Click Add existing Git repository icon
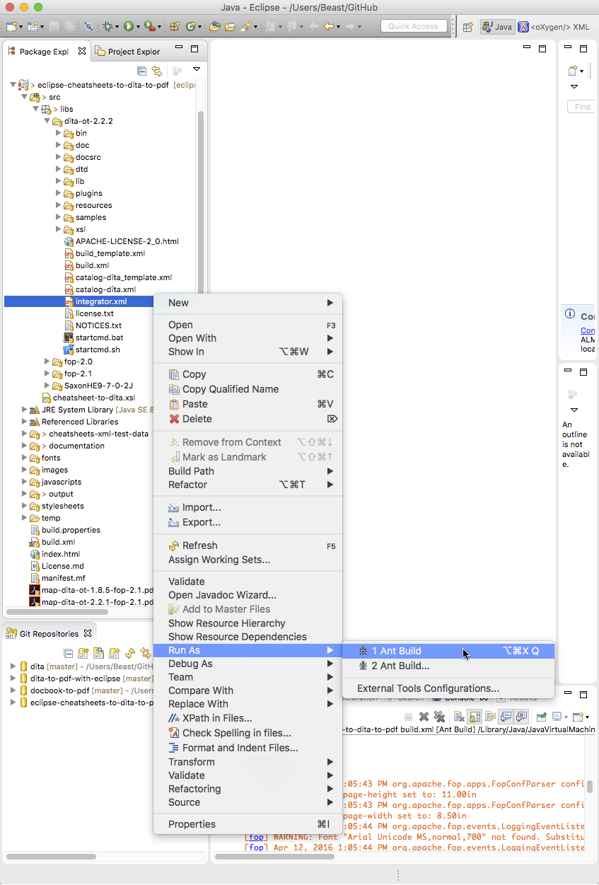Screen dimensions: 599x885 coord(83,652)
